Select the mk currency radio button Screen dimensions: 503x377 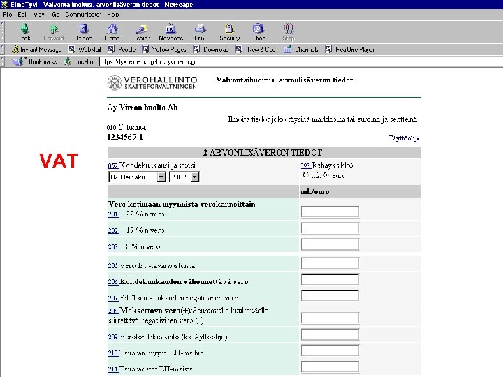[x=306, y=175]
